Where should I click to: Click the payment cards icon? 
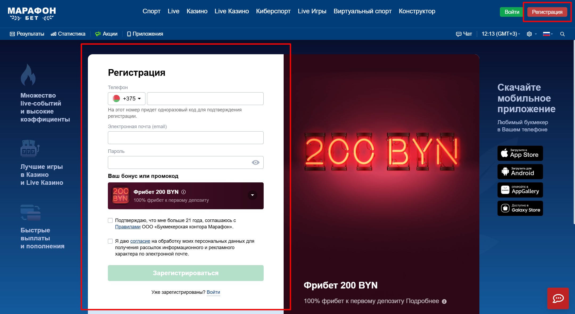pyautogui.click(x=31, y=212)
